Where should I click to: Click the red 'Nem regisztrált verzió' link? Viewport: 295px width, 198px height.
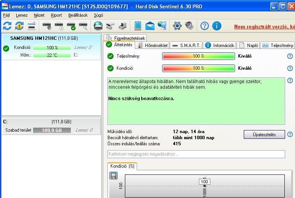[265, 27]
